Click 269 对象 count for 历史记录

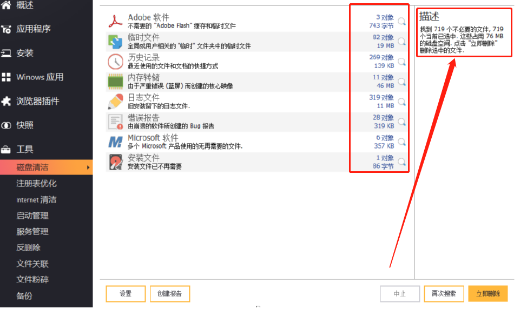pyautogui.click(x=381, y=57)
